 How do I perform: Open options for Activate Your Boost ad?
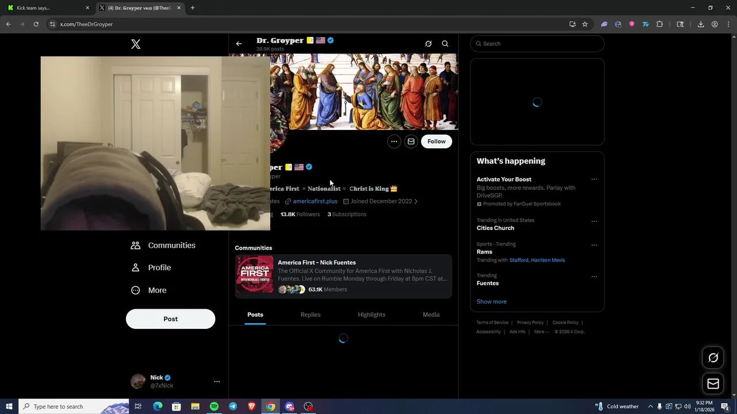click(594, 179)
